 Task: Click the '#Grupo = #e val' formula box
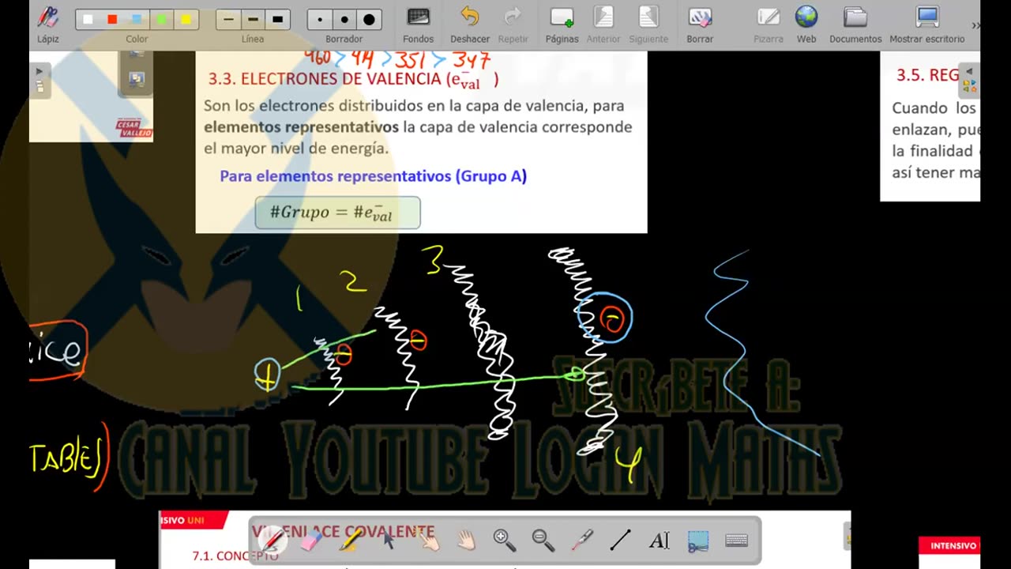(x=337, y=213)
